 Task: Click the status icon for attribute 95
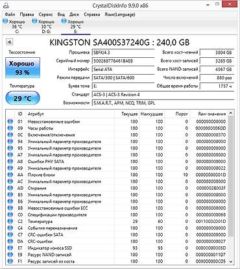pyautogui.click(x=10, y=148)
